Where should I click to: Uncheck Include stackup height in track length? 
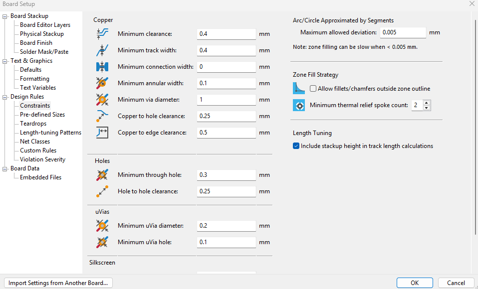pos(296,146)
